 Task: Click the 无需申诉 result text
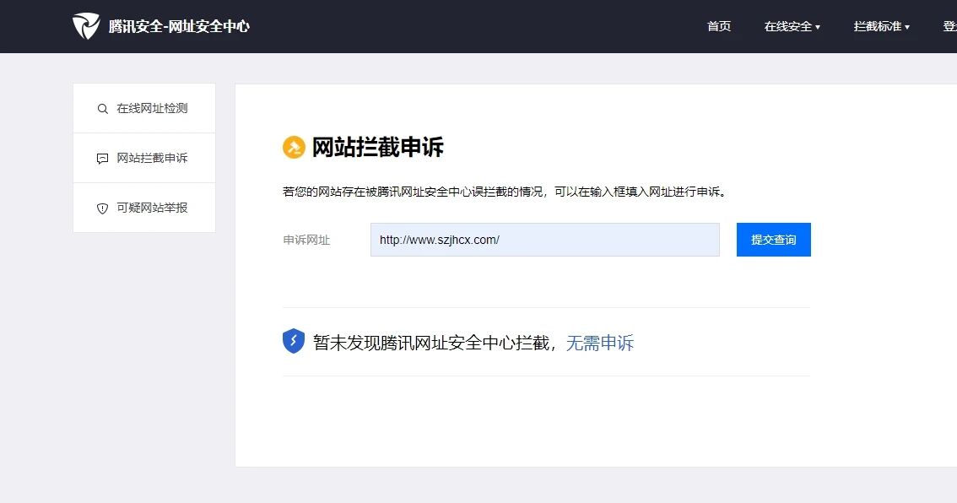coord(600,343)
